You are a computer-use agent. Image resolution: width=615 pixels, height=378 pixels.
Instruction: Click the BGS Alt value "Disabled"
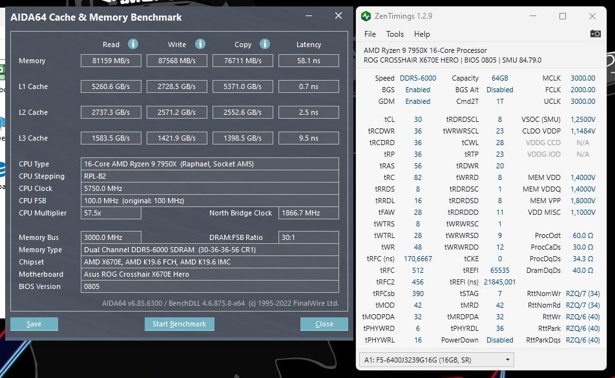click(500, 90)
